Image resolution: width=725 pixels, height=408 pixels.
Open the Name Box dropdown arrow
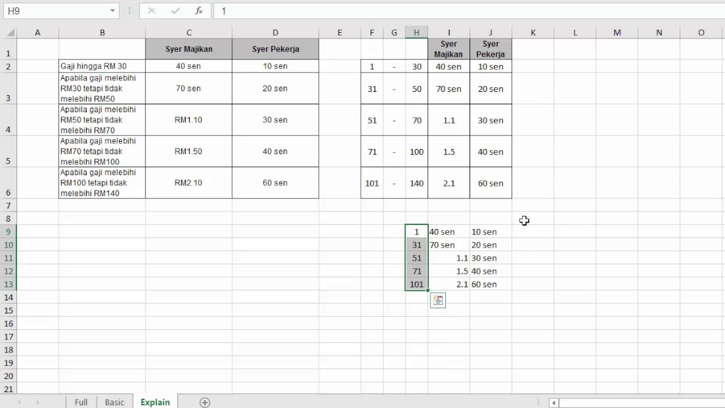click(x=113, y=11)
